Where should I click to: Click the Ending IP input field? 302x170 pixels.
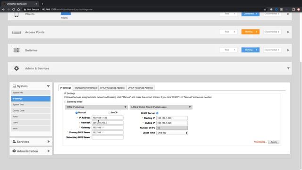[x=172, y=123]
